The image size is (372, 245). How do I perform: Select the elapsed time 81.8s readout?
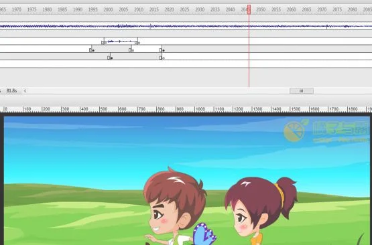click(x=12, y=91)
